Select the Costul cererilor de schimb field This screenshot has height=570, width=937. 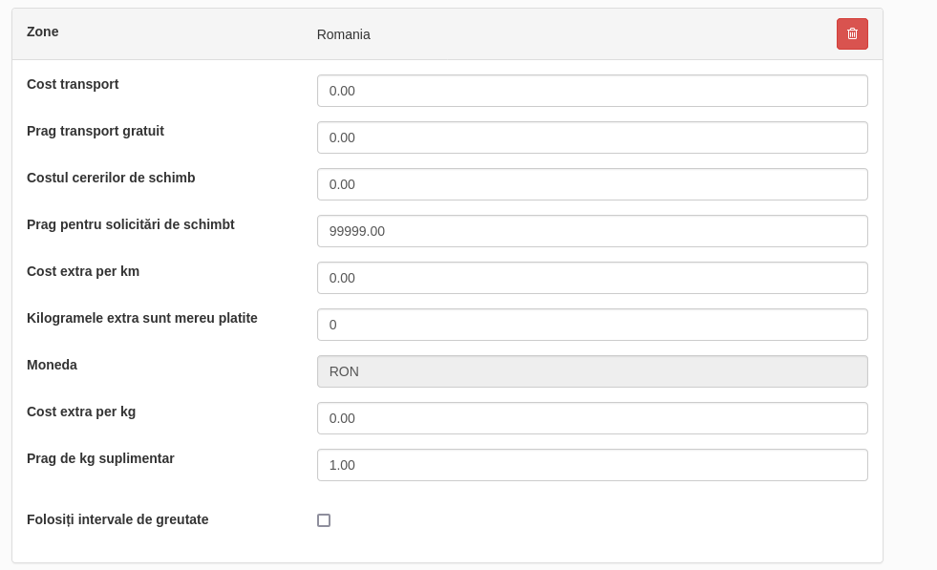click(592, 184)
